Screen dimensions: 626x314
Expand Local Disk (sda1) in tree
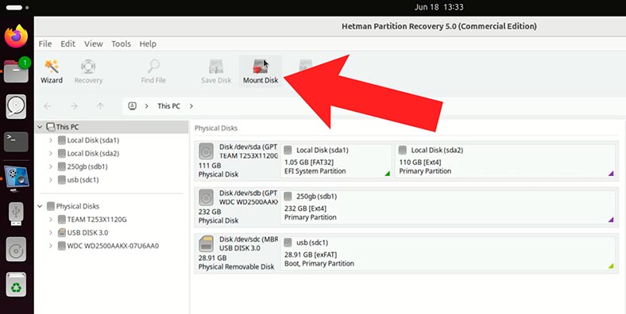pyautogui.click(x=51, y=140)
